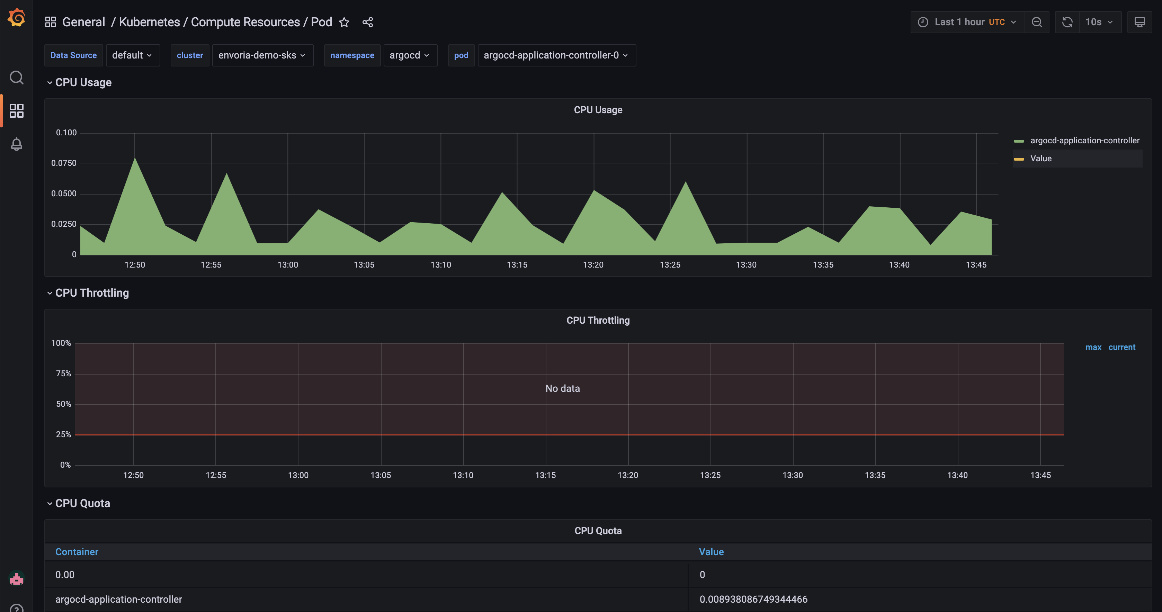
Task: Open Grafana home logo
Action: click(17, 18)
